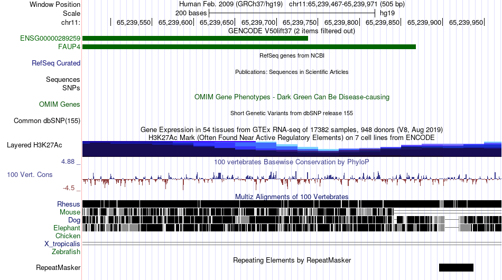The height and width of the screenshot is (280, 502).
Task: Click the 65,239,650 ruler position
Action: click(217, 22)
